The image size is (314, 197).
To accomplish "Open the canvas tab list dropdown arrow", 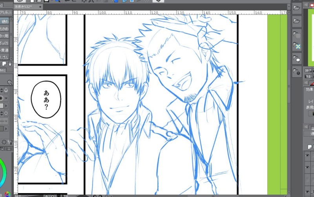I will 288,7.
